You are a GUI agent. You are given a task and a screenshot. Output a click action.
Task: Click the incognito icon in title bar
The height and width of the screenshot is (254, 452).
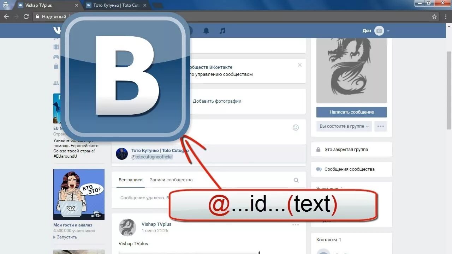pyautogui.click(x=6, y=5)
